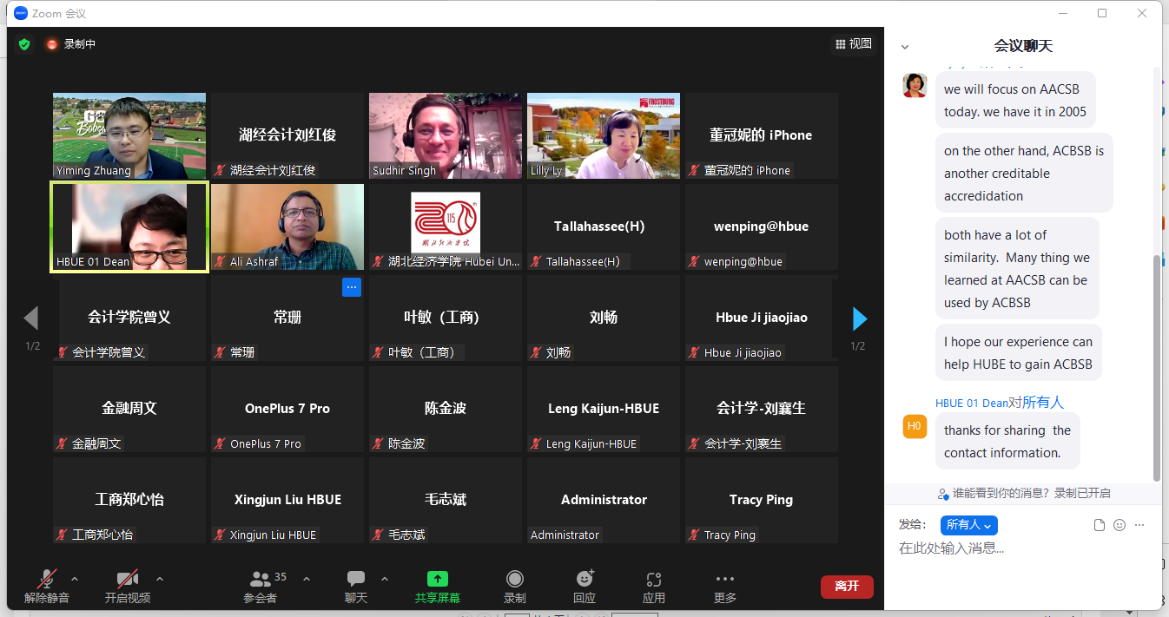
Task: Click the red leave meeting button
Action: tap(846, 587)
